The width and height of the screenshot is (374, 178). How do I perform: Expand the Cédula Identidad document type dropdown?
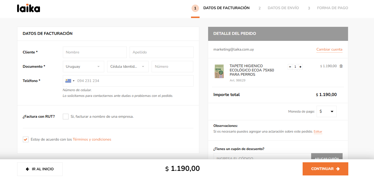128,67
